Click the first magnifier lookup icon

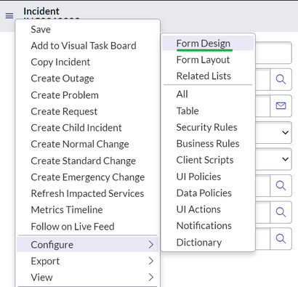(281, 79)
